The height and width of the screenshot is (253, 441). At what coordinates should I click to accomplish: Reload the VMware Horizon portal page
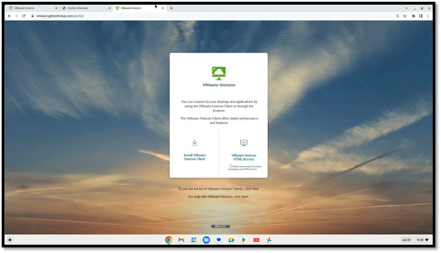pos(24,16)
